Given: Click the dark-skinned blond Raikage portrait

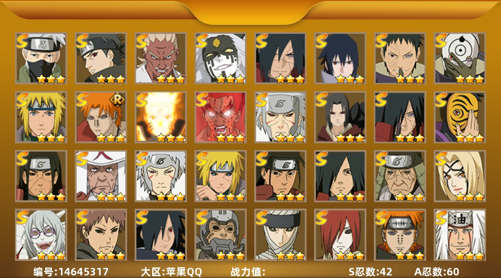Looking at the screenshot, I should 160,58.
